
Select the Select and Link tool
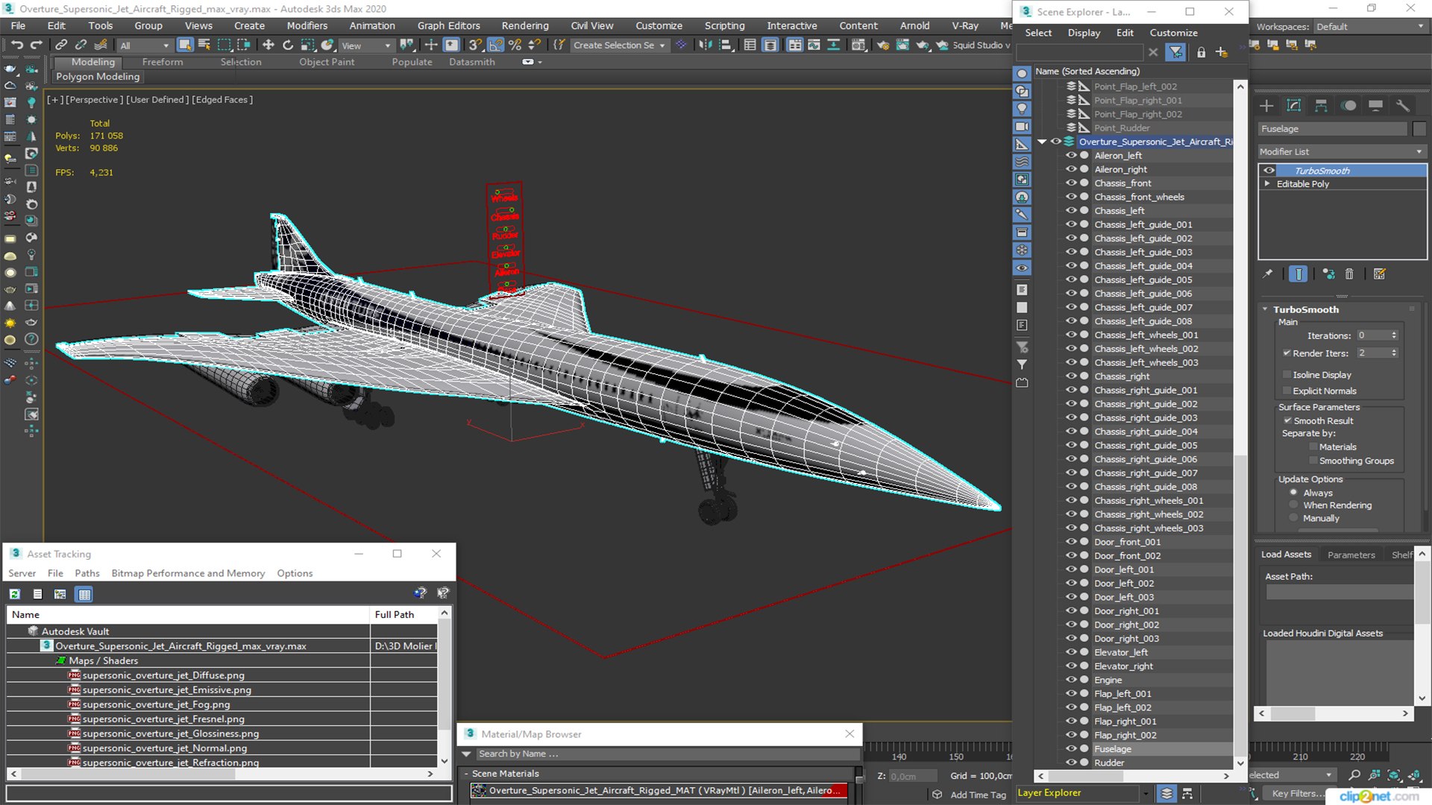61,45
